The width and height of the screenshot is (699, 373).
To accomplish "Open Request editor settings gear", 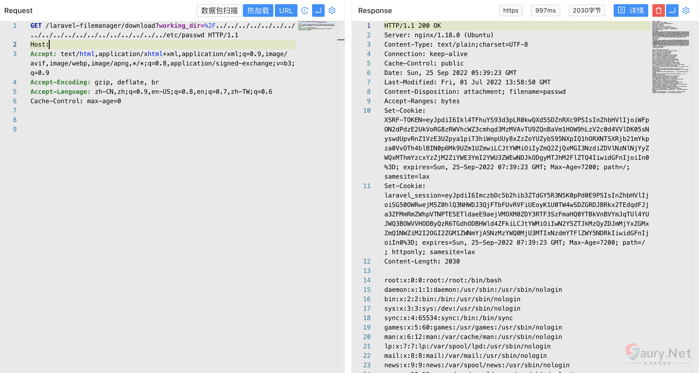I will 332,10.
